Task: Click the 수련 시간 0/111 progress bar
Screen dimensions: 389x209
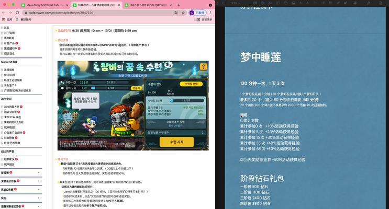Action: pos(110,82)
